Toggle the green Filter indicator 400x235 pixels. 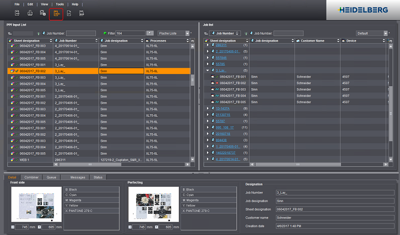click(x=104, y=34)
